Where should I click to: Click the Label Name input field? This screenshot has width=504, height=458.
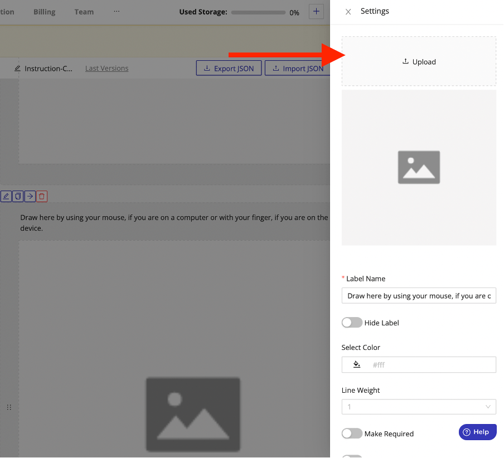pyautogui.click(x=419, y=296)
